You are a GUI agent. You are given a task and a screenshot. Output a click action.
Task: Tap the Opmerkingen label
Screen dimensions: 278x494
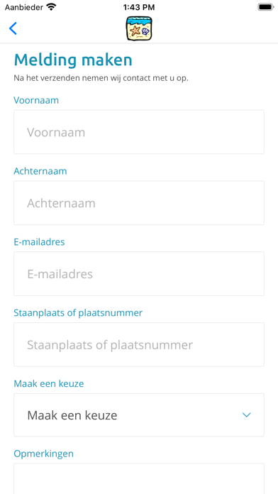coord(44,454)
